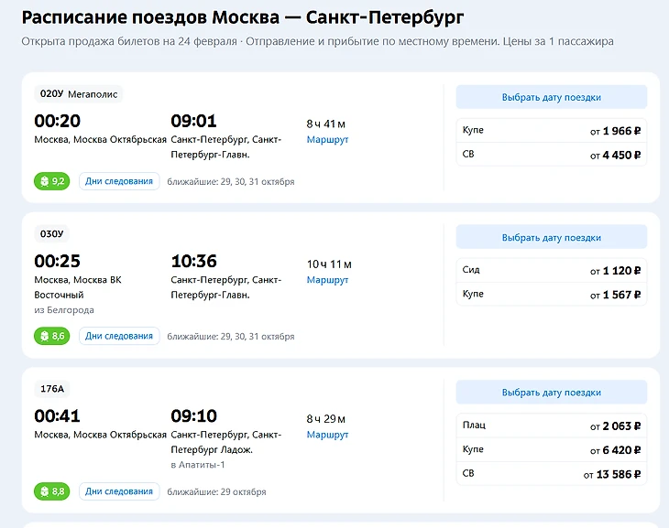Screen dimensions: 669x528
Task: Click 'Москва ВК Восточный' station text
Action: tap(78, 287)
